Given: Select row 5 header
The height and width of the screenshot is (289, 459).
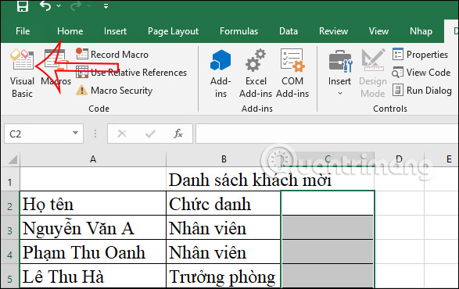Looking at the screenshot, I should click(x=10, y=277).
